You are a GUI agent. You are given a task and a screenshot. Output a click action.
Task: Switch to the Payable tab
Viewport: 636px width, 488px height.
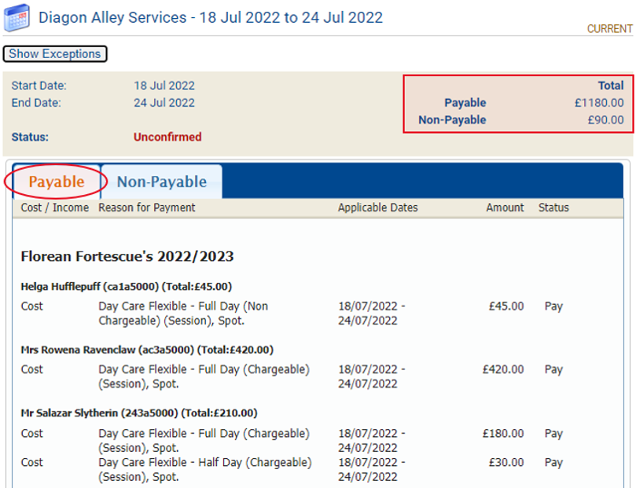coord(57,182)
